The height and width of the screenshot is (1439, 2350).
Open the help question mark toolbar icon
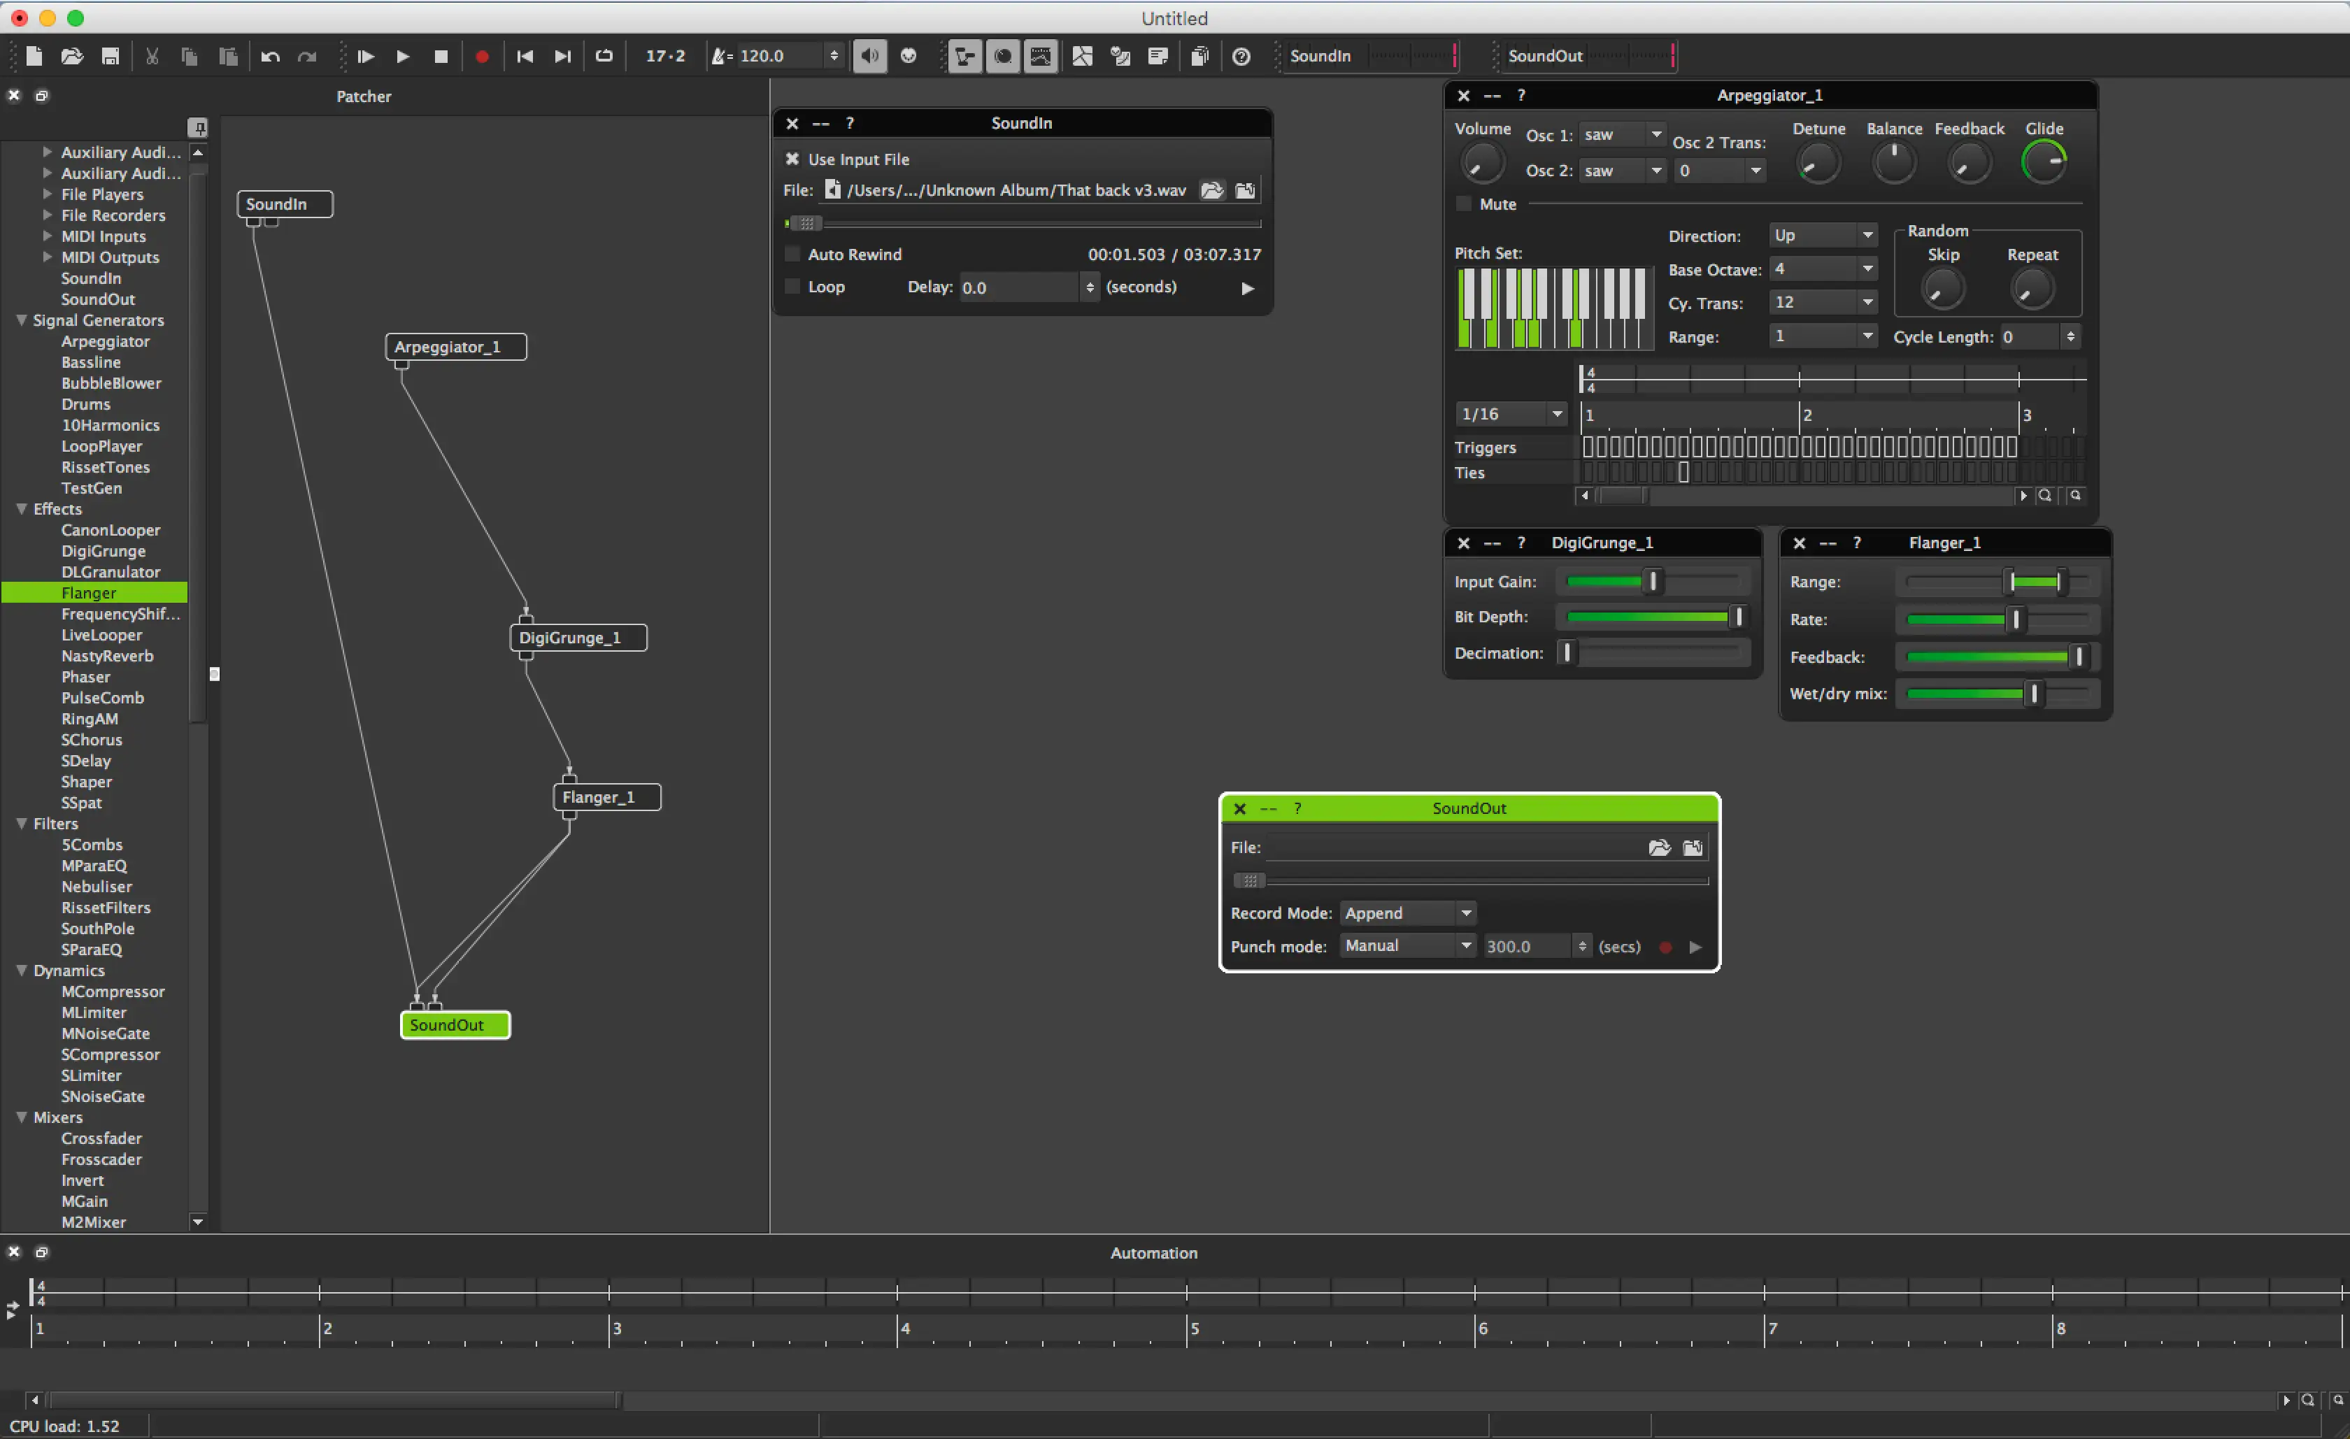1241,56
